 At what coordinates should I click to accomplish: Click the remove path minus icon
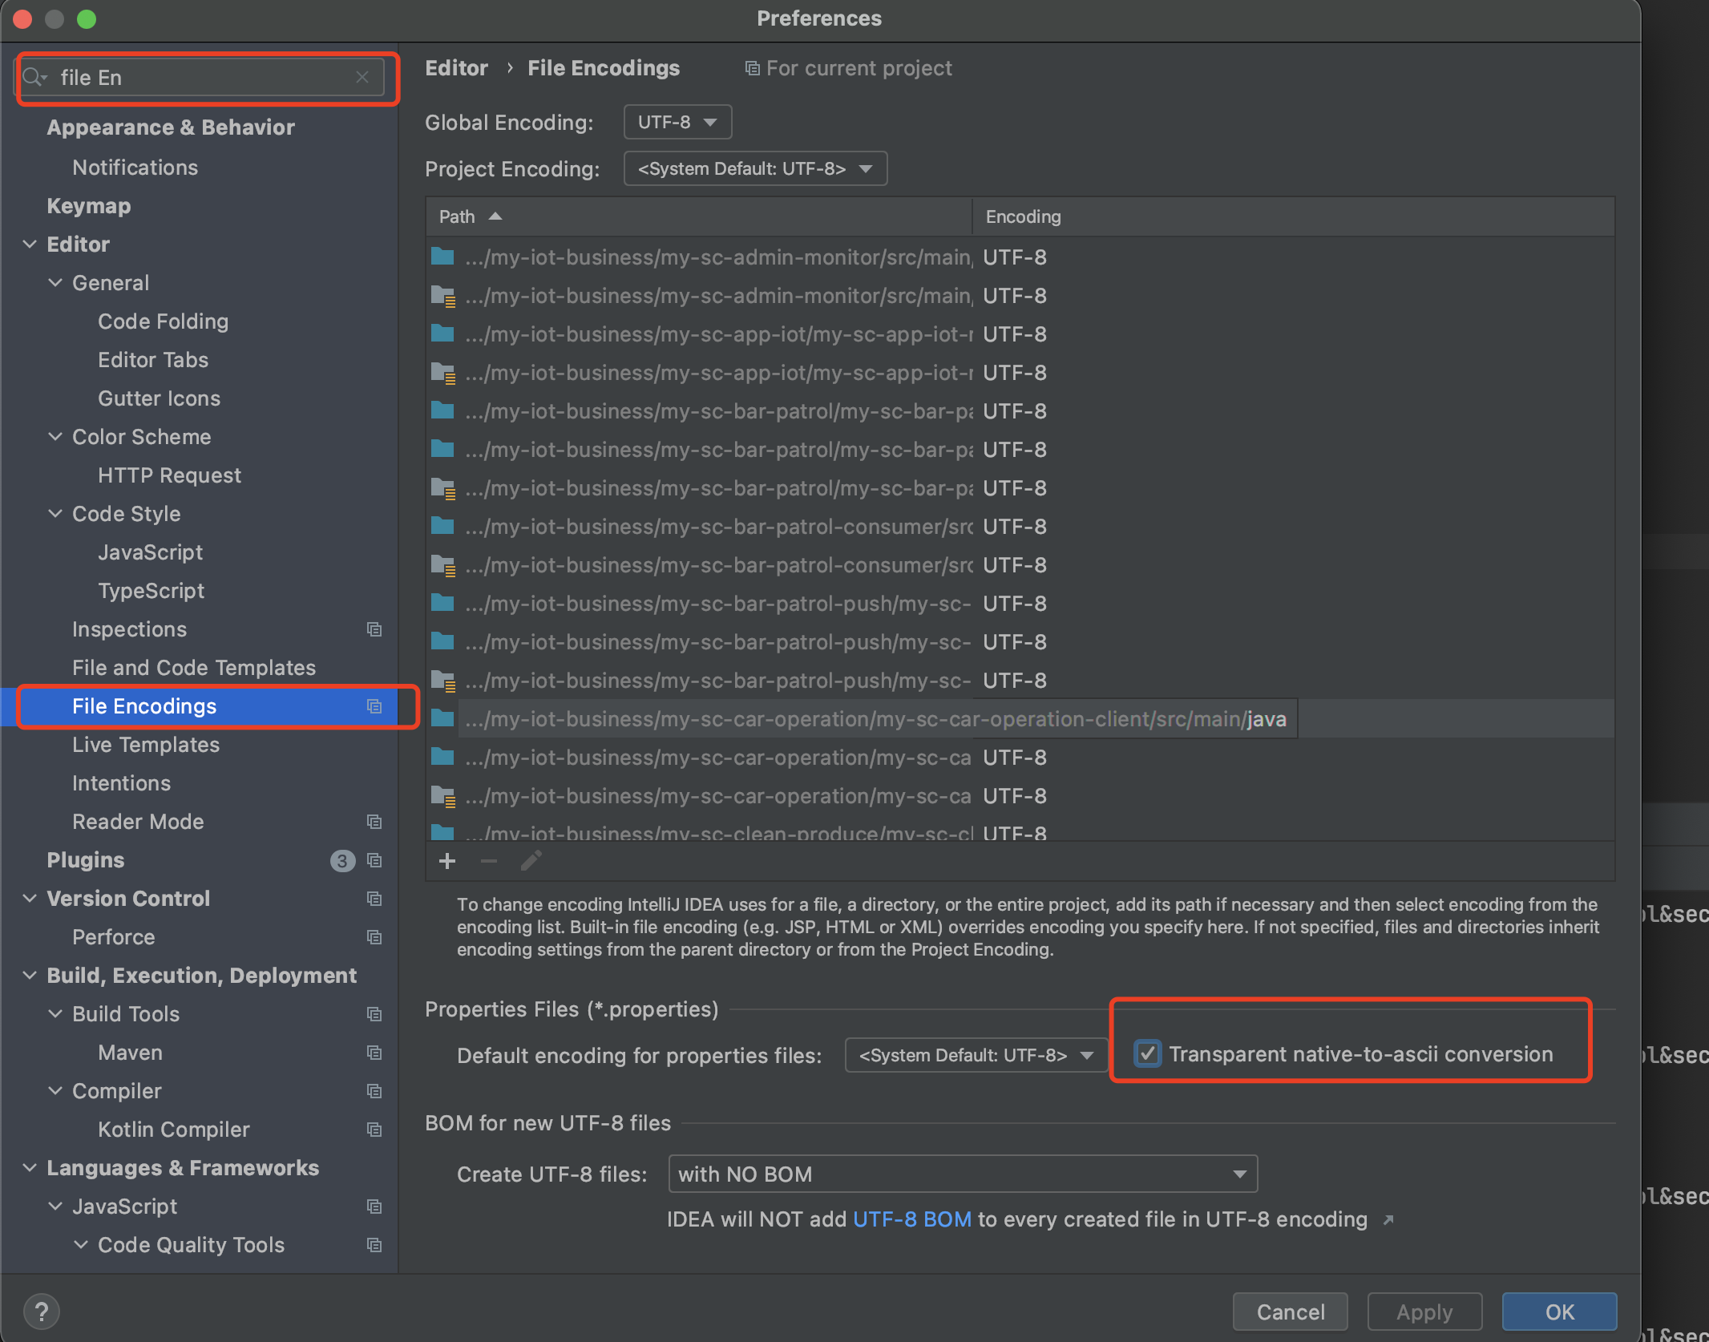[x=489, y=861]
